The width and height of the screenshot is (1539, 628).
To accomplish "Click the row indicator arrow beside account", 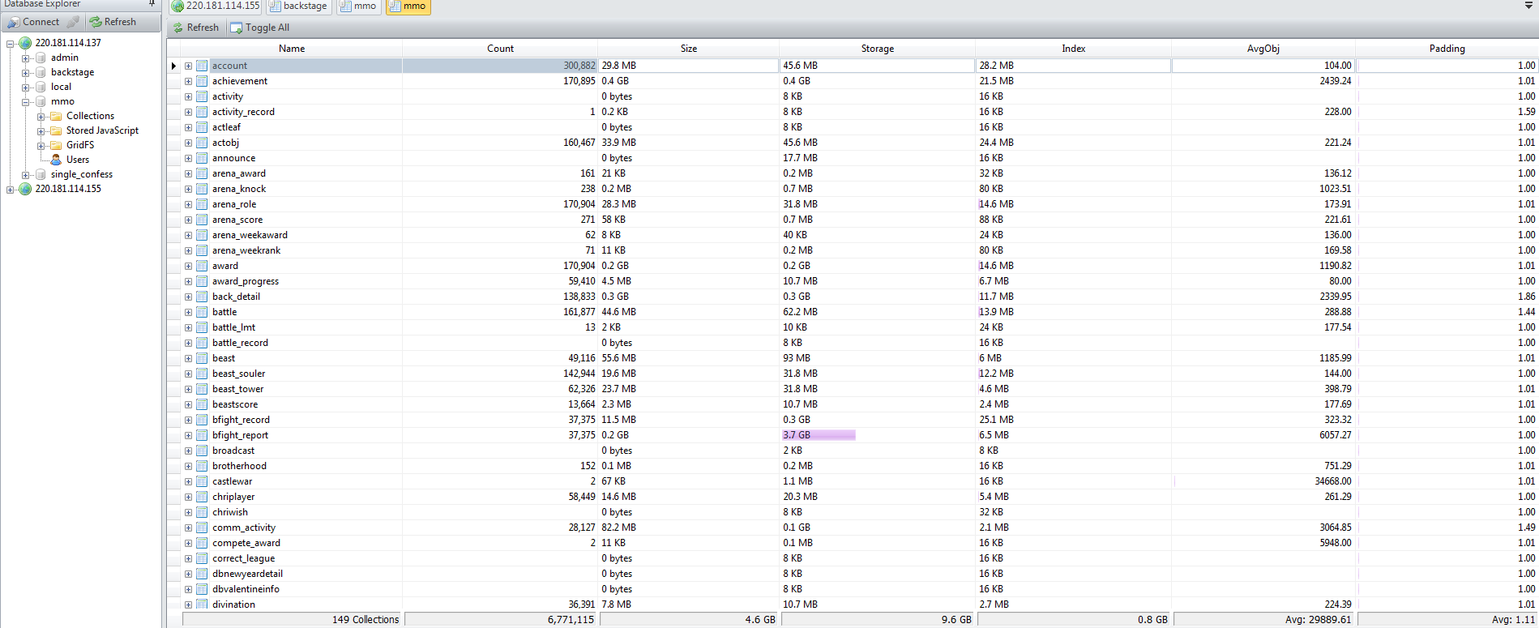I will pos(173,66).
